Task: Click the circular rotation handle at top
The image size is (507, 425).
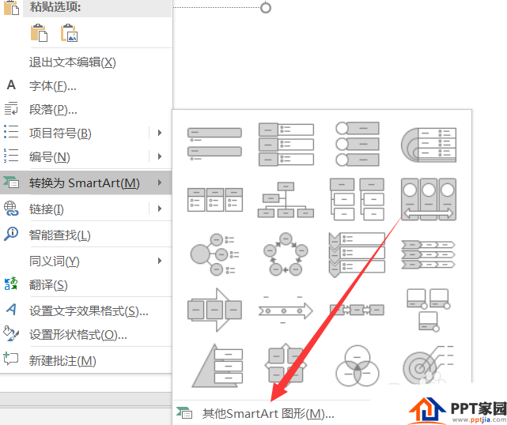Action: tap(266, 8)
